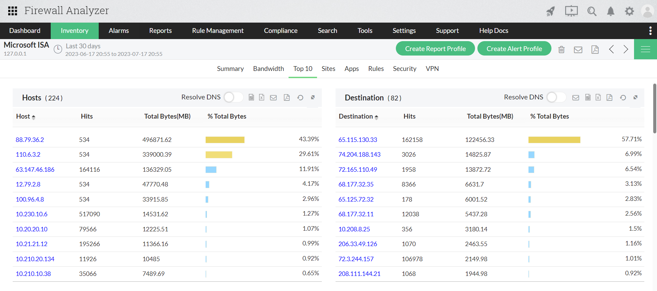Click the notification bell icon
Image resolution: width=657 pixels, height=291 pixels.
coord(610,11)
